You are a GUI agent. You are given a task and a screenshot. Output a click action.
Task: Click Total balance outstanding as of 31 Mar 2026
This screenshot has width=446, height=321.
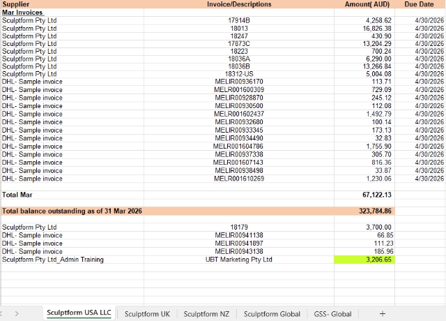[72, 211]
